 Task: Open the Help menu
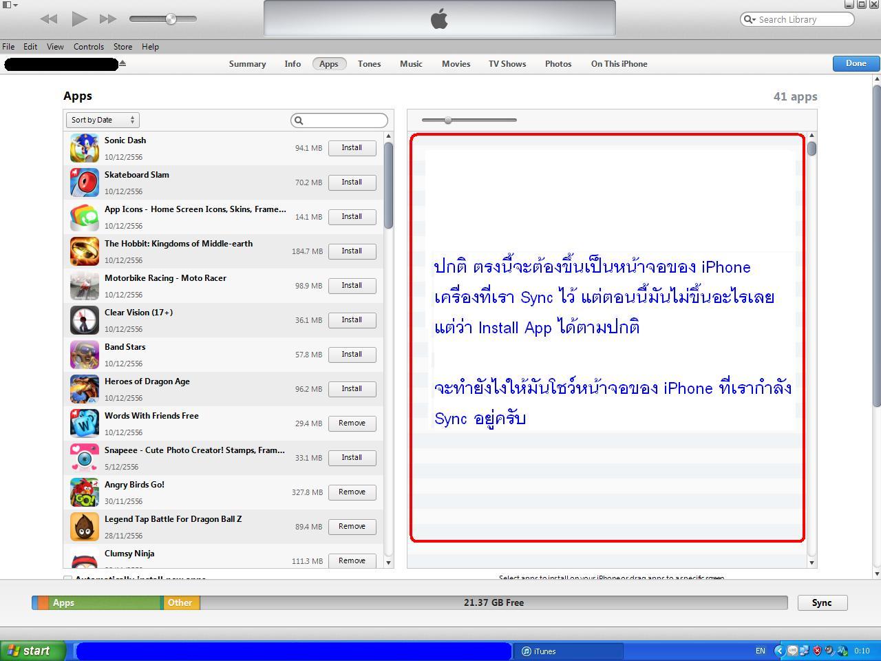(x=150, y=47)
